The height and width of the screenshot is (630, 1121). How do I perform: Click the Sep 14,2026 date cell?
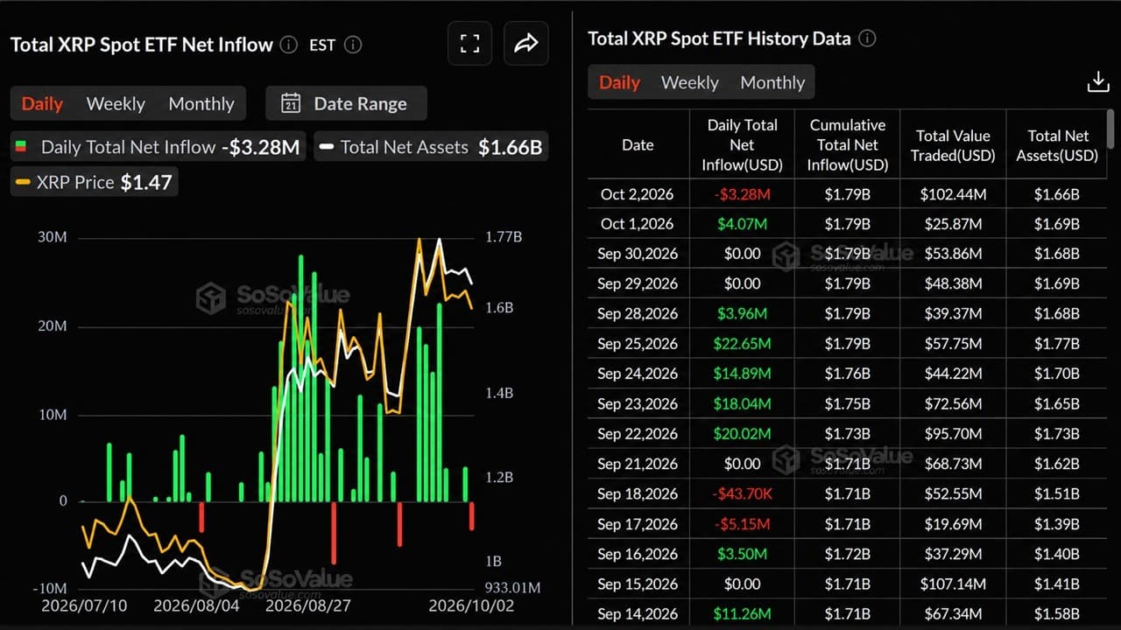638,614
